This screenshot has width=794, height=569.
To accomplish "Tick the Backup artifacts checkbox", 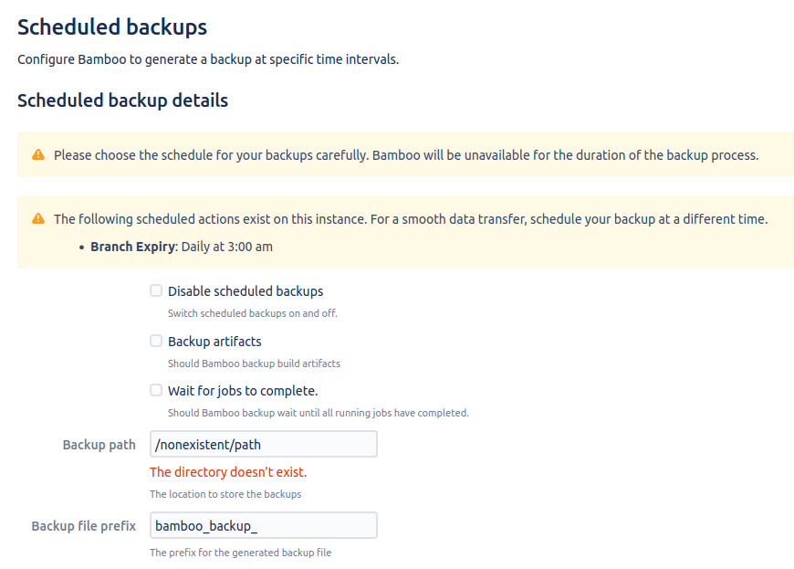I will point(156,341).
